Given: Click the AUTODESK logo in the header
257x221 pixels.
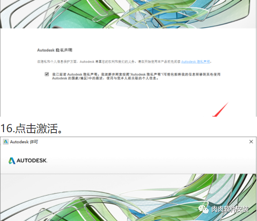Looking at the screenshot, I should pyautogui.click(x=28, y=160).
